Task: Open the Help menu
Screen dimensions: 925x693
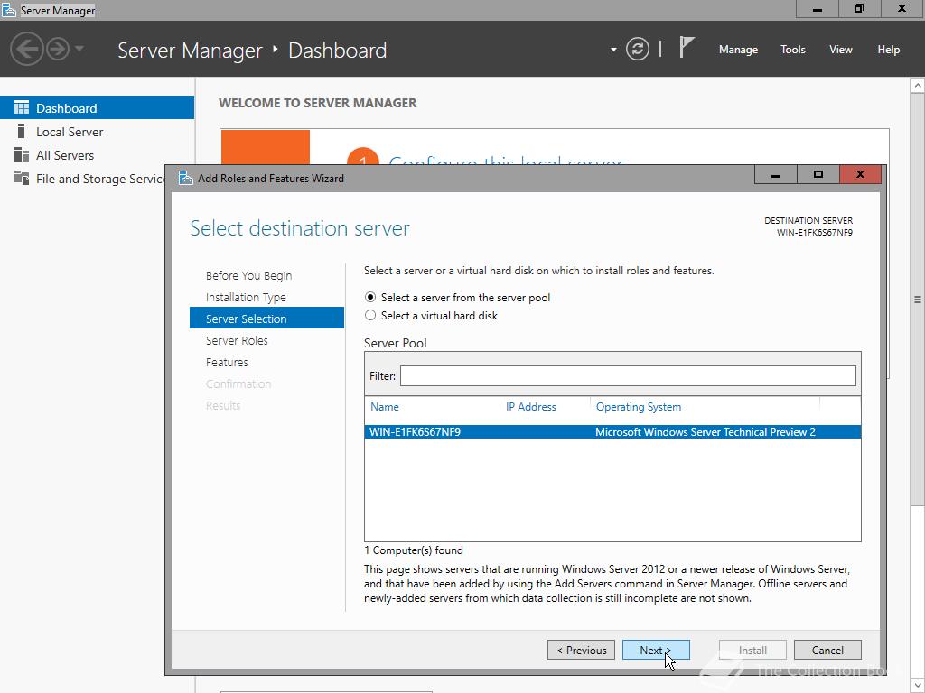Action: click(x=889, y=50)
